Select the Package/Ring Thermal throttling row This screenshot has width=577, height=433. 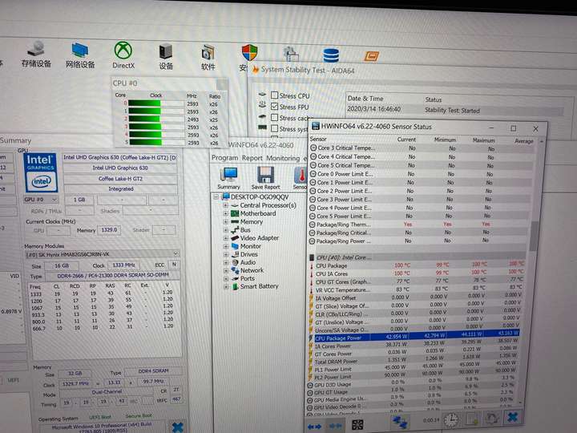pyautogui.click(x=419, y=225)
